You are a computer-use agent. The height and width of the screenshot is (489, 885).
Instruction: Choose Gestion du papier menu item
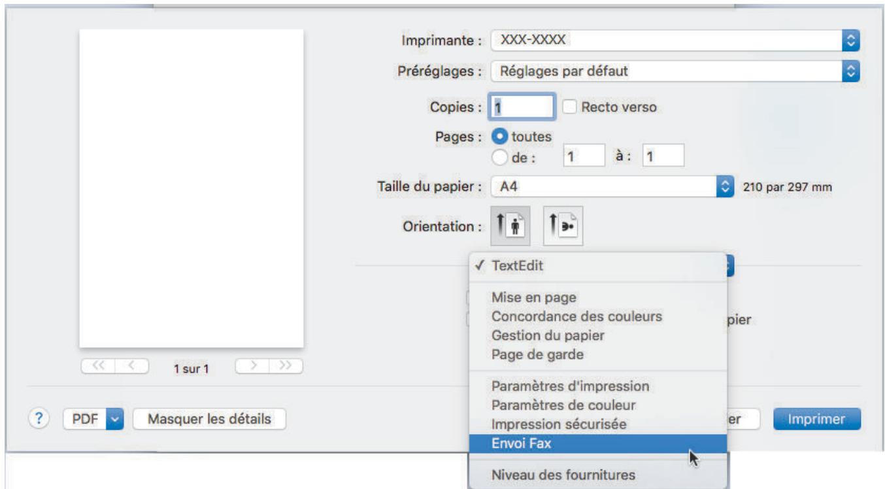[598, 336]
